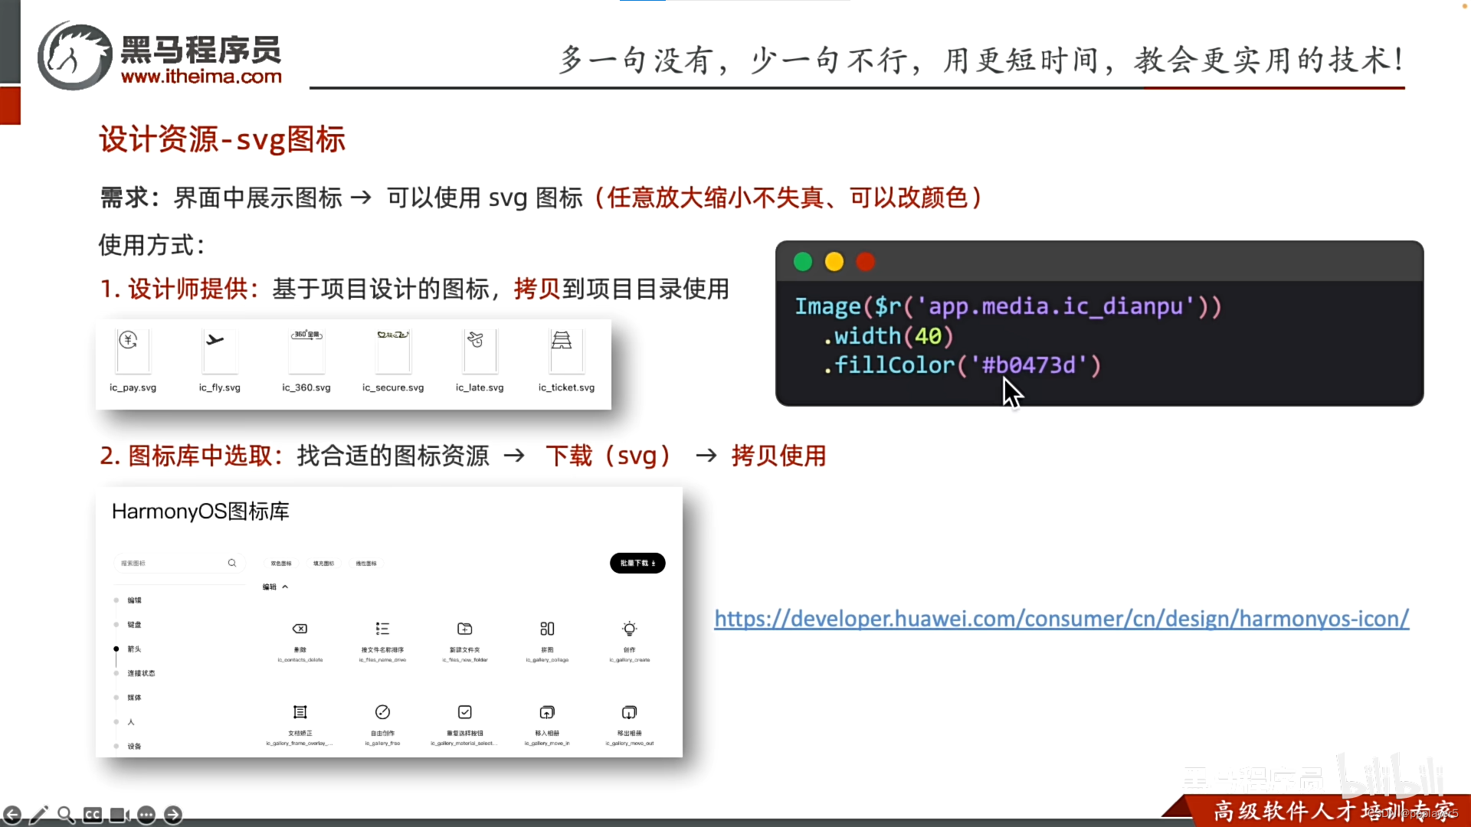The image size is (1471, 827).
Task: Select the 填充图标 filter chip
Action: click(x=323, y=563)
